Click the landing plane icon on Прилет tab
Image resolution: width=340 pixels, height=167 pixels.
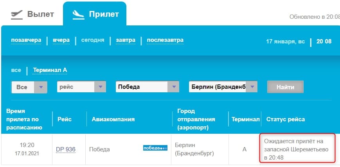pos(79,14)
